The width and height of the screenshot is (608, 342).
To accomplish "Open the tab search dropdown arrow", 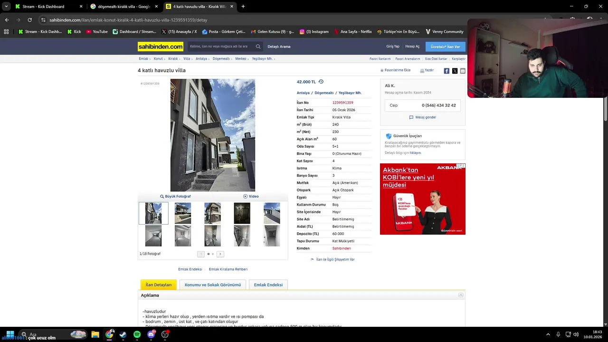I will click(x=6, y=7).
